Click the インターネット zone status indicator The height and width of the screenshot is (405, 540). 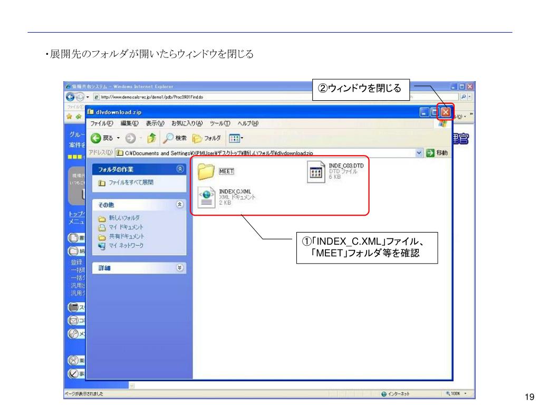point(396,393)
